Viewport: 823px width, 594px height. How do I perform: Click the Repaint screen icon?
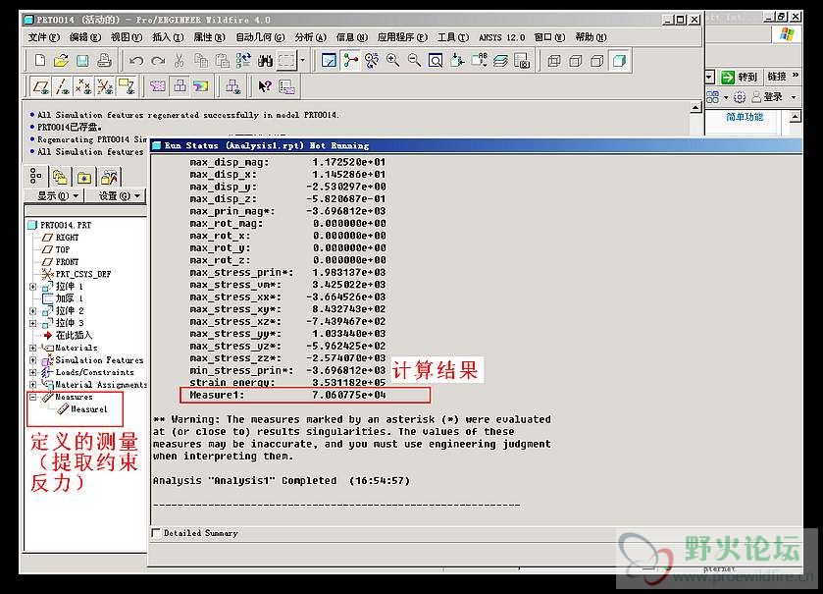329,61
